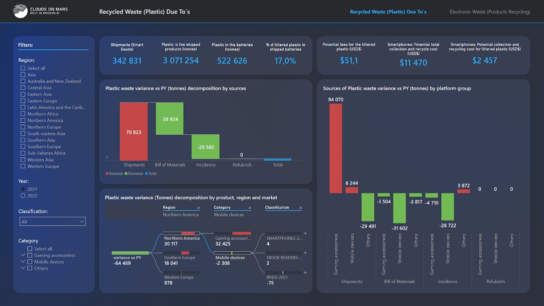Check the Category Select all checkbox
544x306 pixels.
30,249
